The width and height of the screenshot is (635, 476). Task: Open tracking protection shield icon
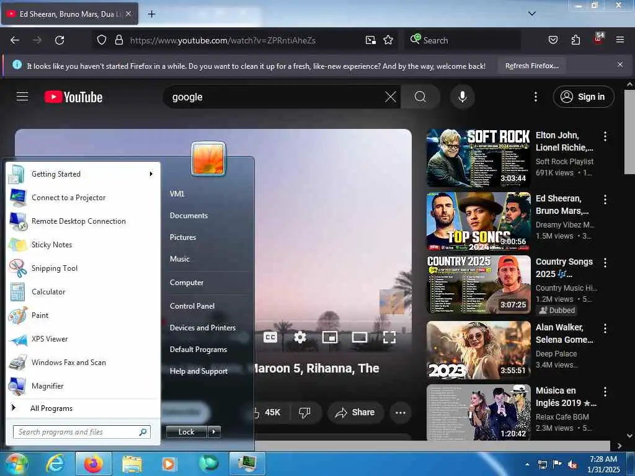102,40
